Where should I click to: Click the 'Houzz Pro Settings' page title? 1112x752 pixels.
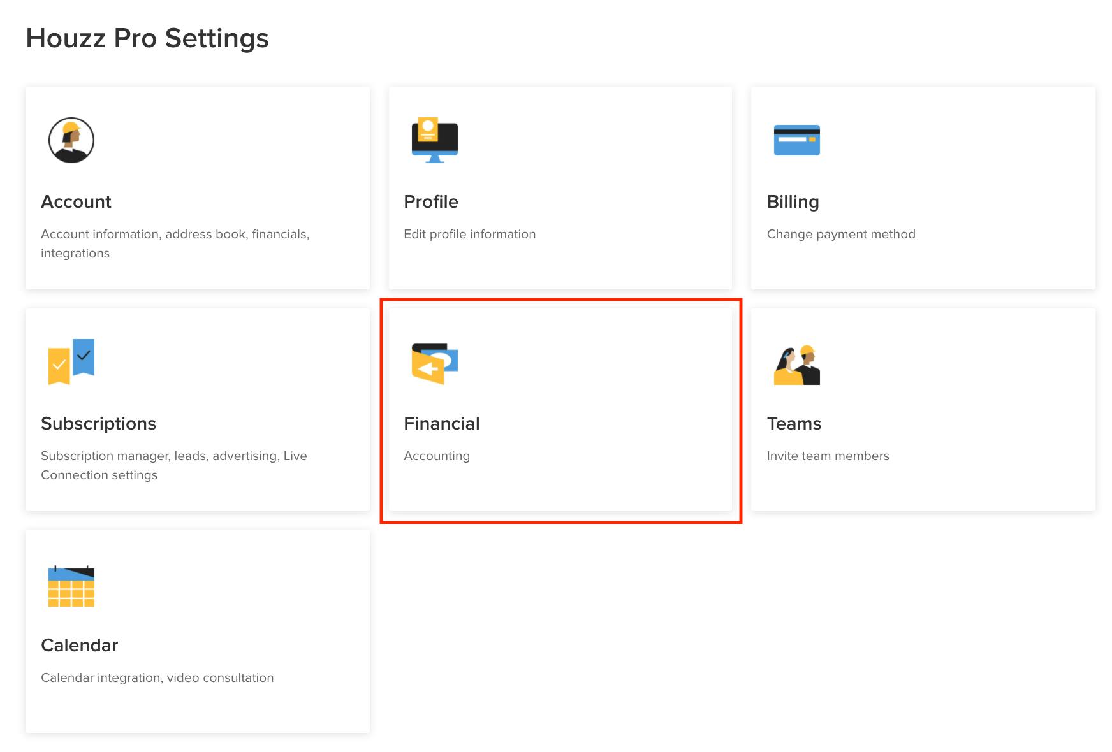pos(147,38)
